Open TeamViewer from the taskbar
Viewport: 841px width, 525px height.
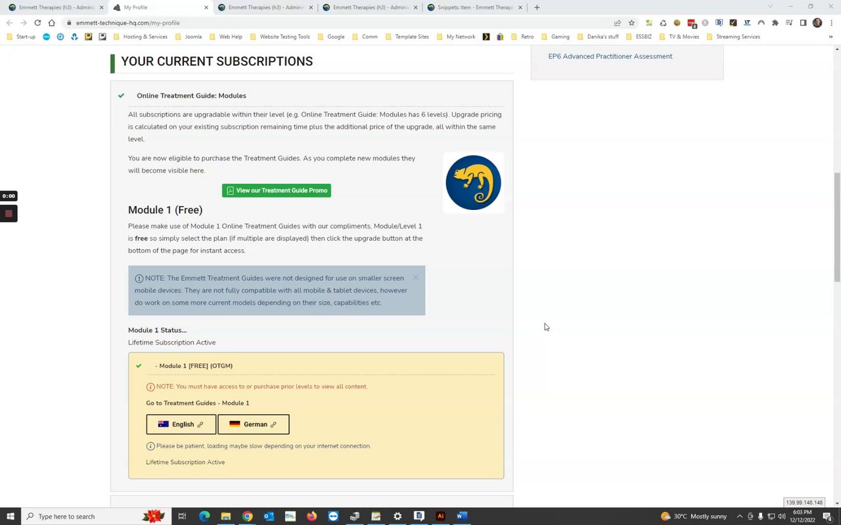point(333,516)
